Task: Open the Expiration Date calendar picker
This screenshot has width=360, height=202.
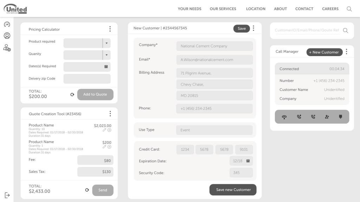Action: pos(248,161)
